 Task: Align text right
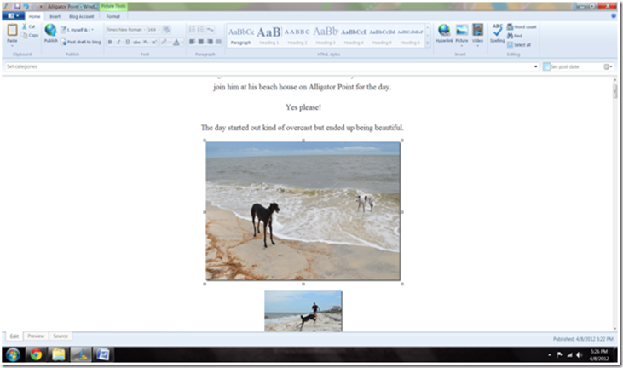click(x=210, y=42)
